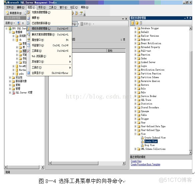The height and width of the screenshot is (186, 195).
Task: Click the Stored Procedure folder icon
Action: (x=139, y=108)
